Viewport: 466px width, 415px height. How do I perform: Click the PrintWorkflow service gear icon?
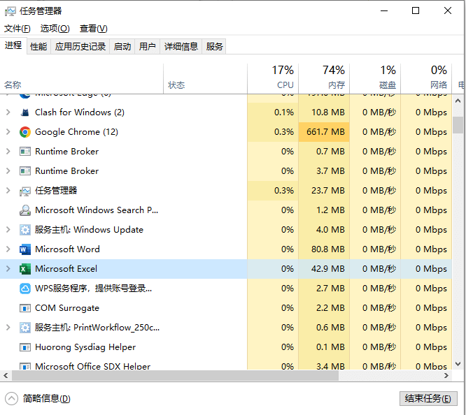coord(25,328)
